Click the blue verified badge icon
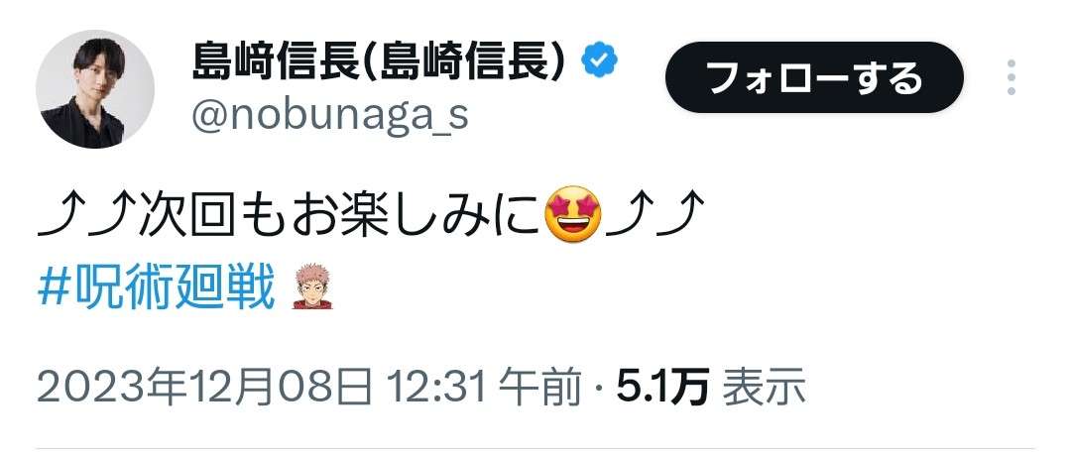 pyautogui.click(x=600, y=62)
